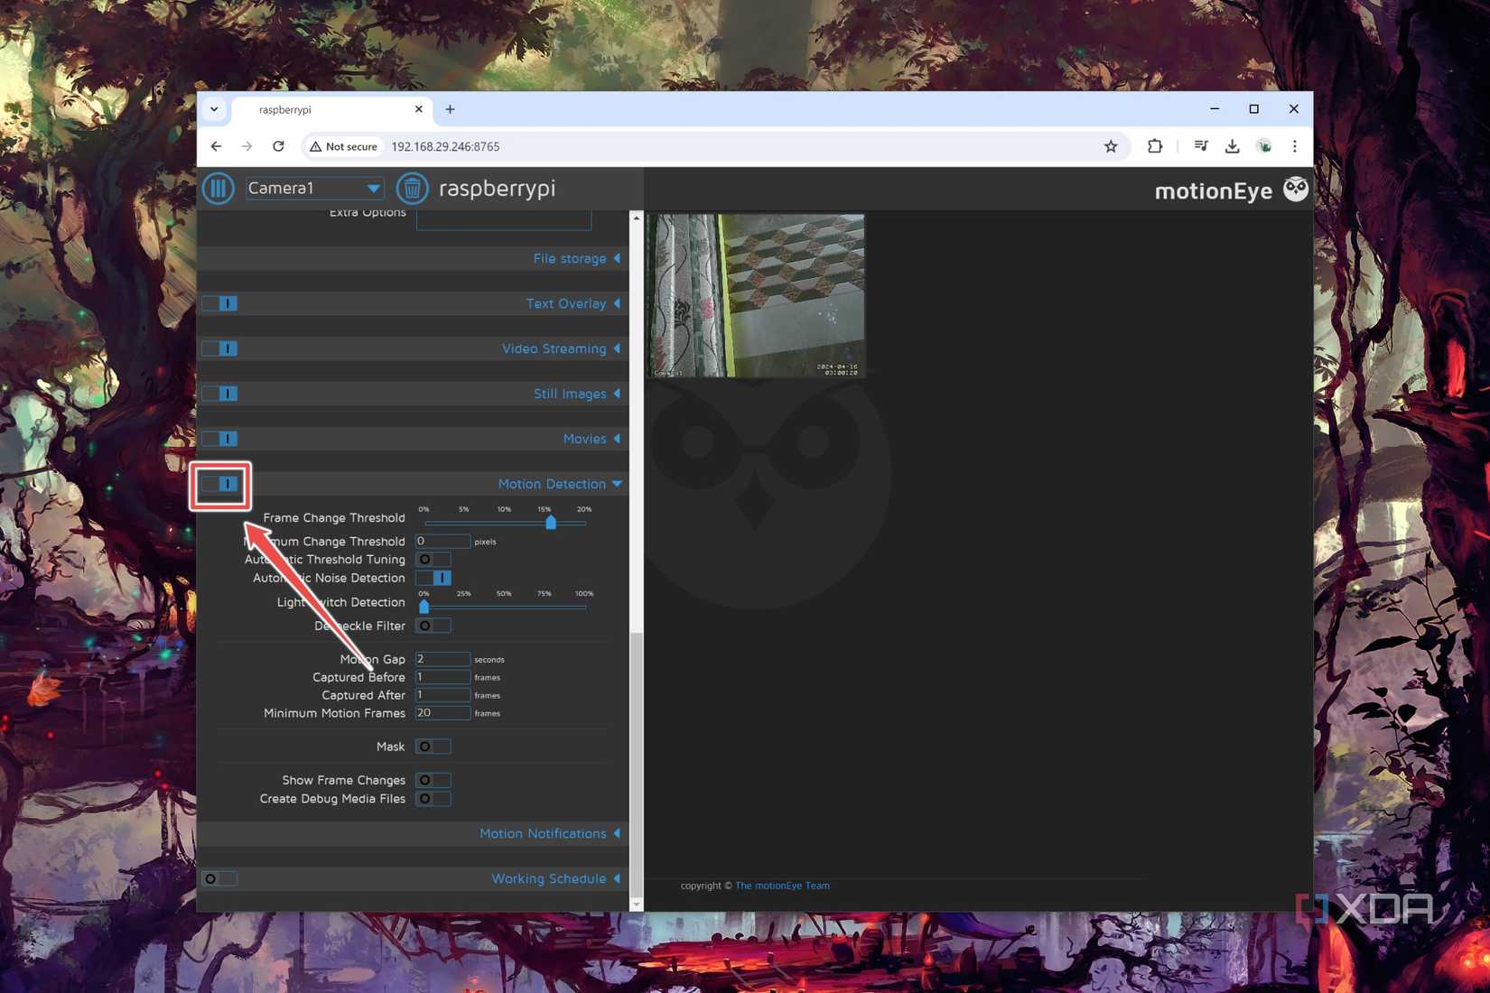
Task: Toggle the Text Overlay switch
Action: [x=219, y=303]
